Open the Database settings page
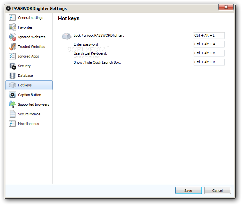 (x=29, y=76)
